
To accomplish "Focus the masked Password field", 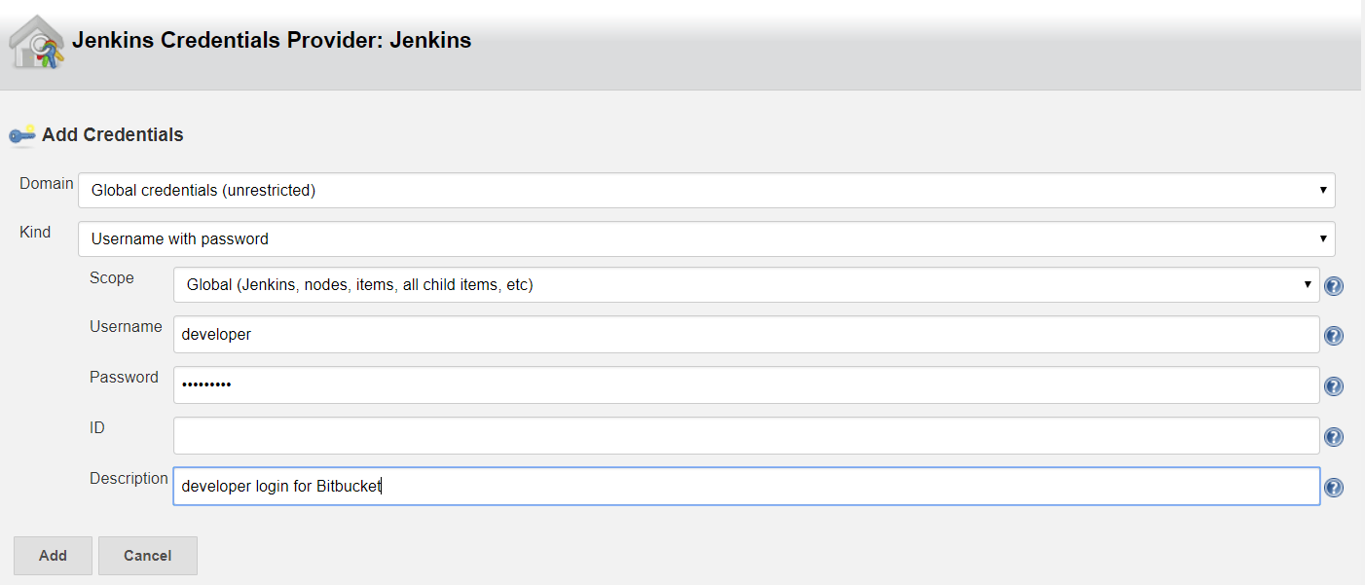I will (x=747, y=384).
